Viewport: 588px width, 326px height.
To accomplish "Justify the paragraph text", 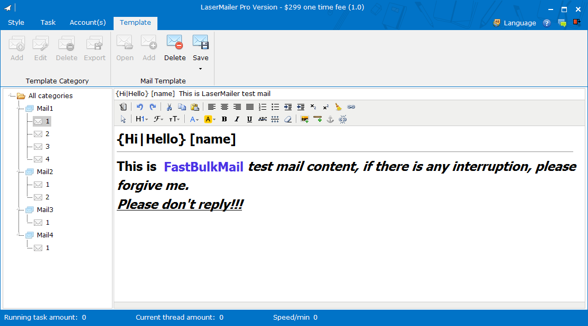I will click(x=250, y=107).
